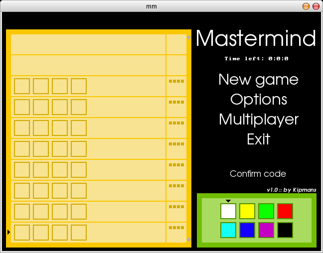Select the purple color swatch
Image resolution: width=323 pixels, height=253 pixels.
click(x=266, y=230)
